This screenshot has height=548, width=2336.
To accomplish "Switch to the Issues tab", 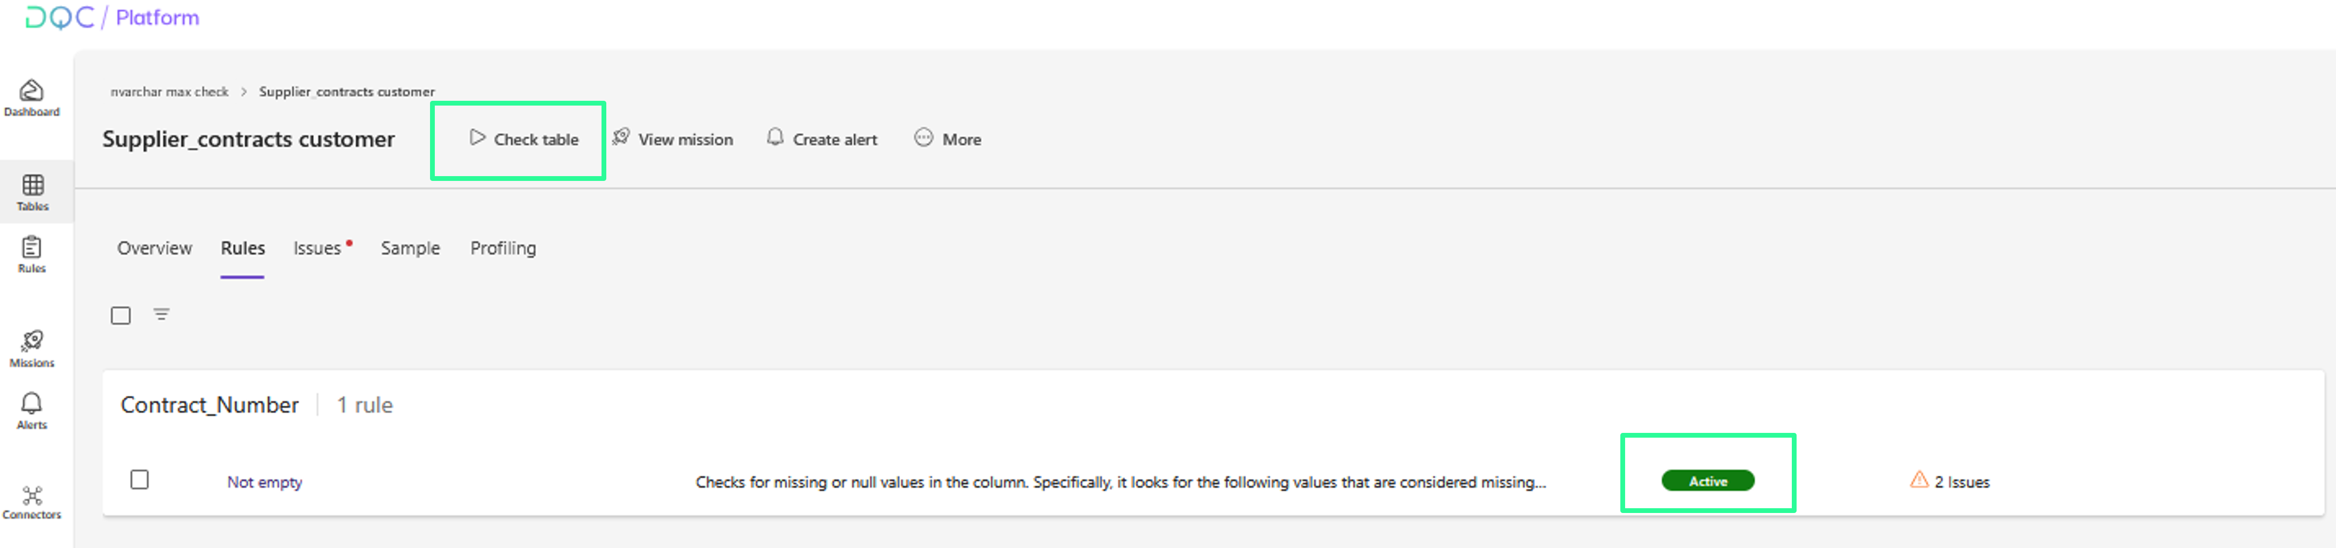I will click(x=317, y=248).
